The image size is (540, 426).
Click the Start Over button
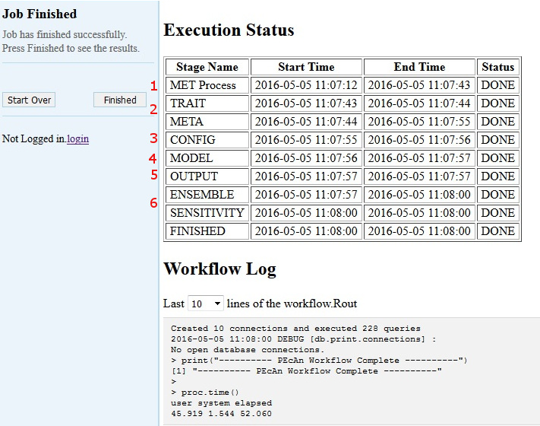pyautogui.click(x=30, y=100)
